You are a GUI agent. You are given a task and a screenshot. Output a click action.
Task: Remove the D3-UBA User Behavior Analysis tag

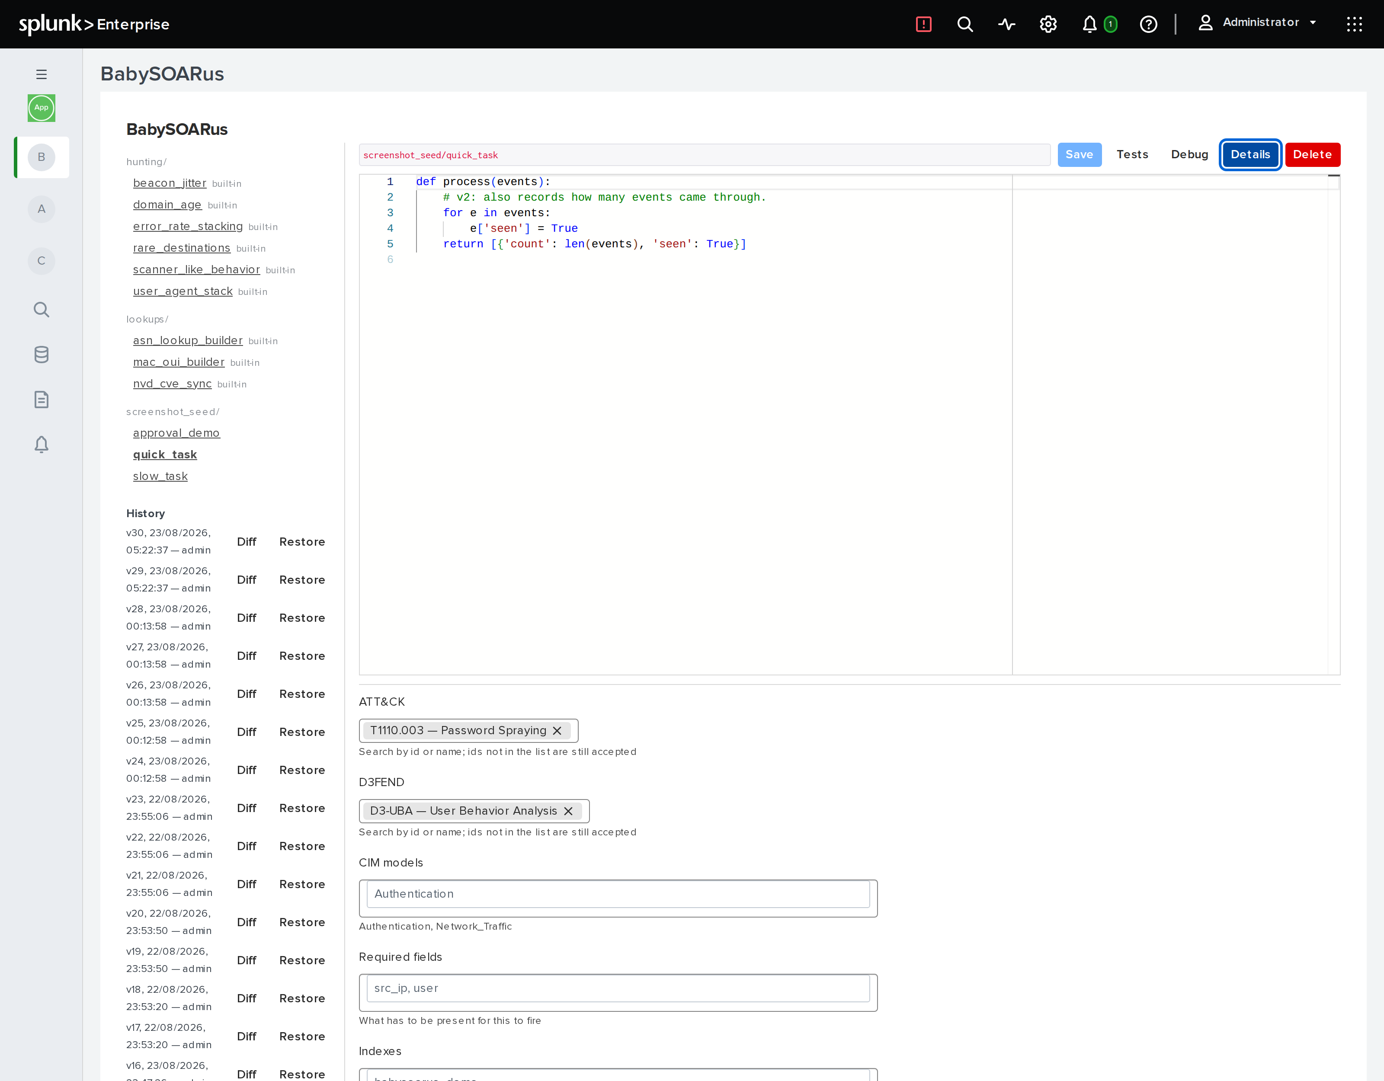pyautogui.click(x=568, y=811)
